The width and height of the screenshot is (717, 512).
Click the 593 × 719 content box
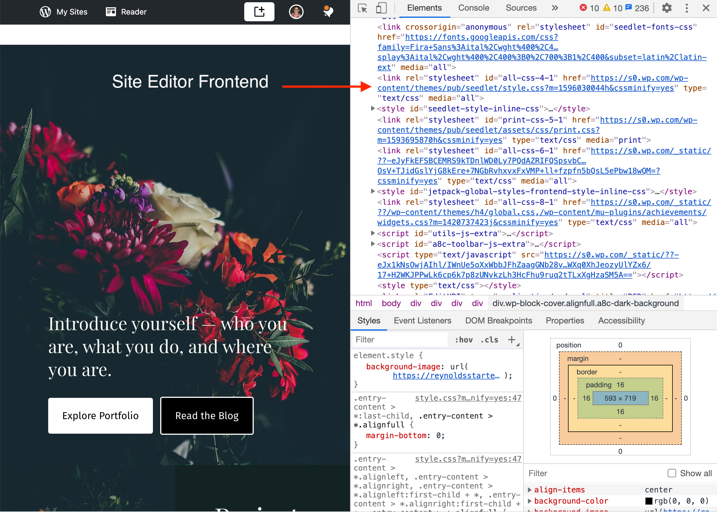pyautogui.click(x=620, y=398)
